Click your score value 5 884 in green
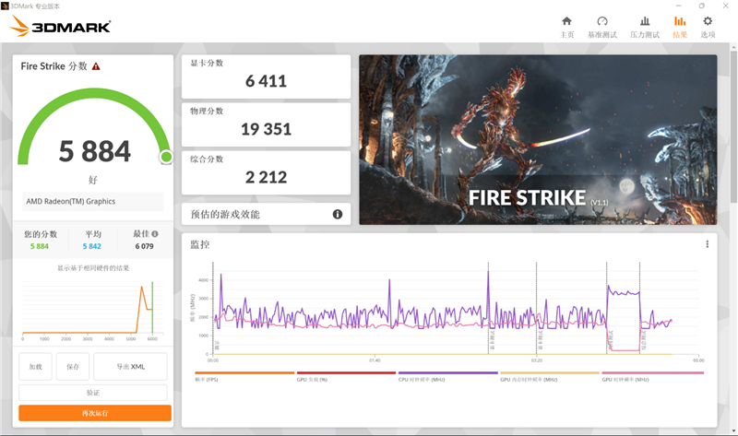738x436 pixels. tap(40, 246)
